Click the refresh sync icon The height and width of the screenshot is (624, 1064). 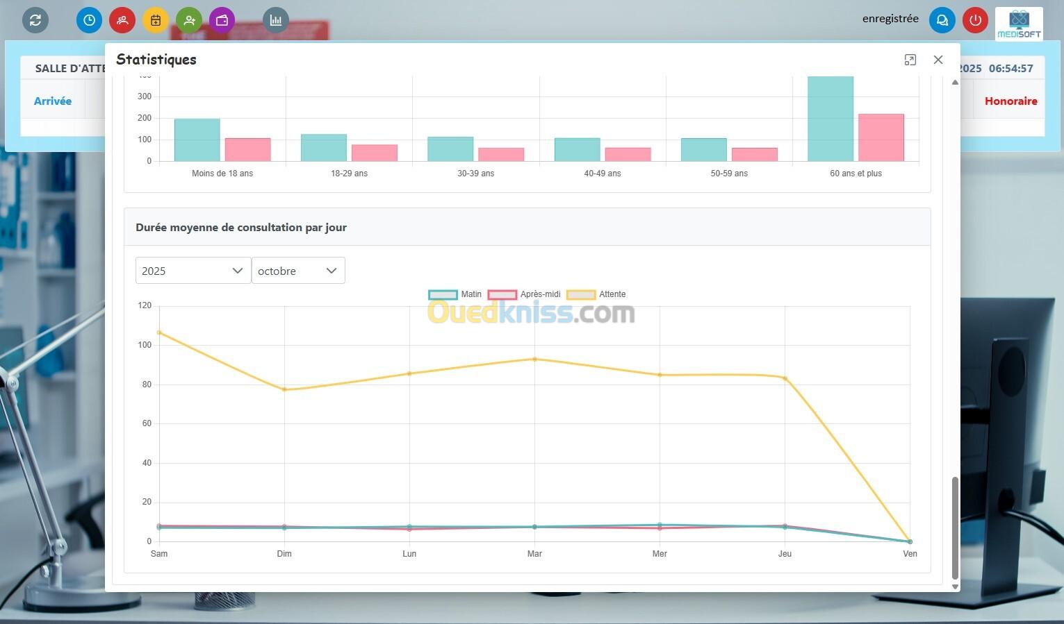pyautogui.click(x=35, y=20)
